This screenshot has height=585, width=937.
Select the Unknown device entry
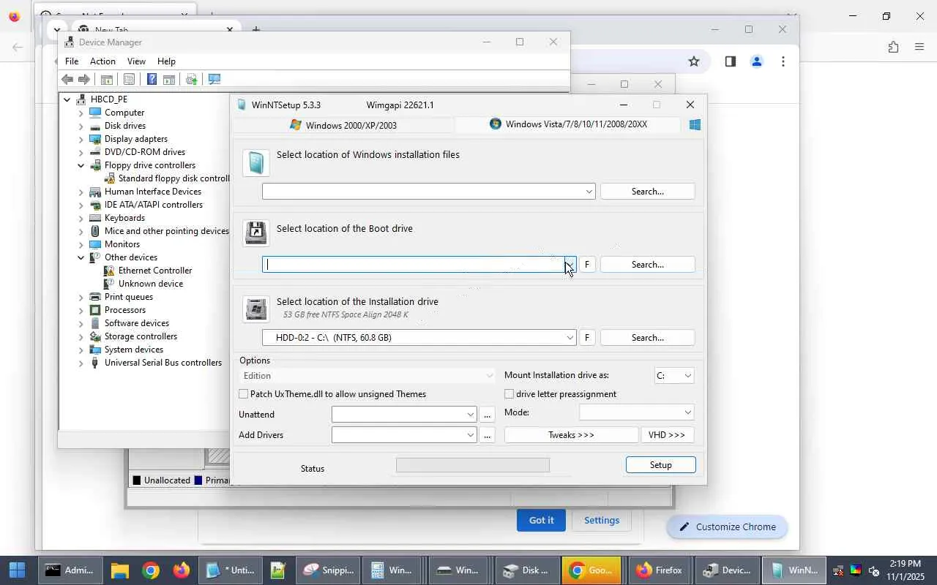[x=151, y=284]
